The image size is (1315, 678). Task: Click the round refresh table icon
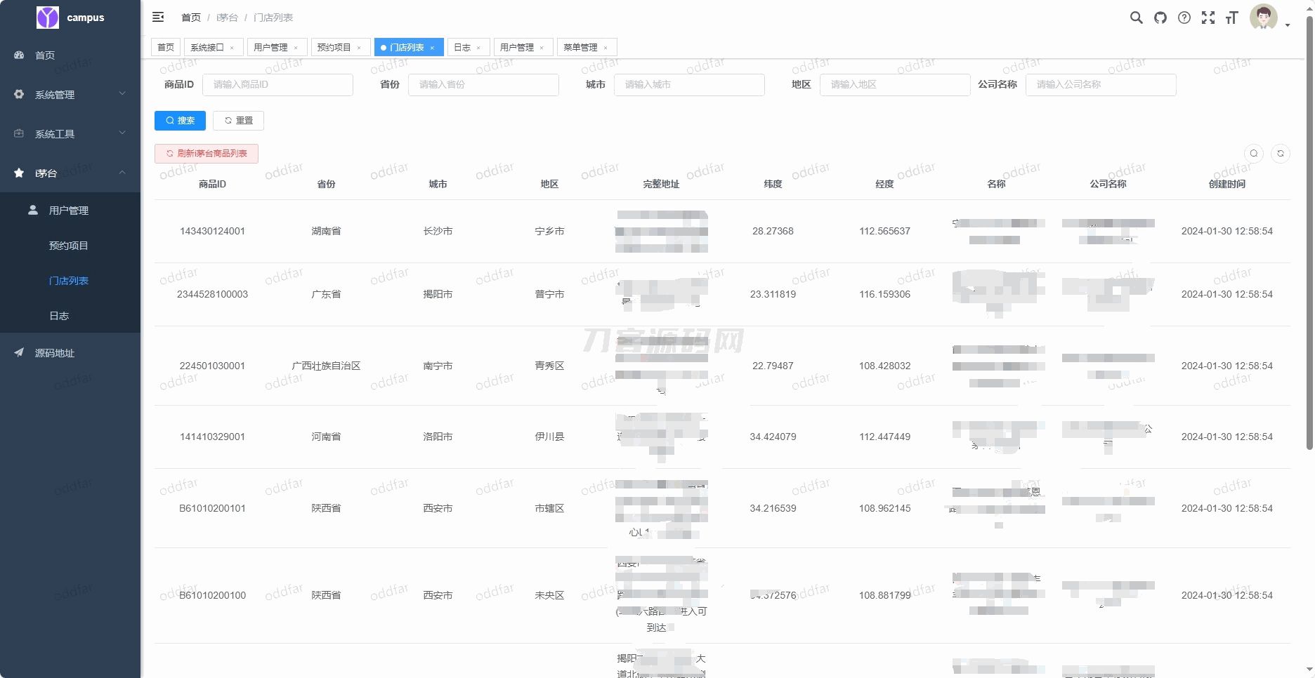click(x=1281, y=153)
